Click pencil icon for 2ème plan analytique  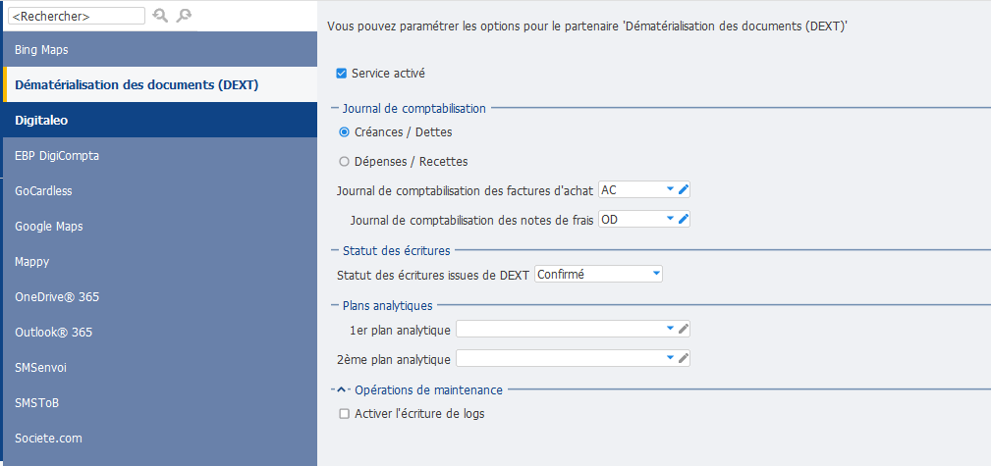click(683, 359)
